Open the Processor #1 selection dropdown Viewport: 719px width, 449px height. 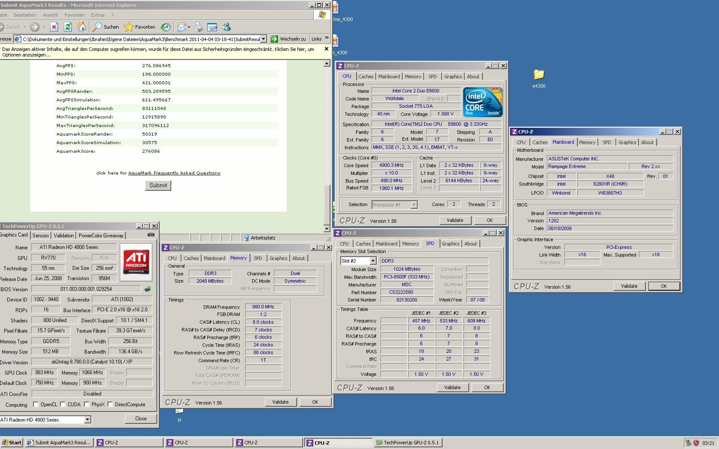[414, 205]
